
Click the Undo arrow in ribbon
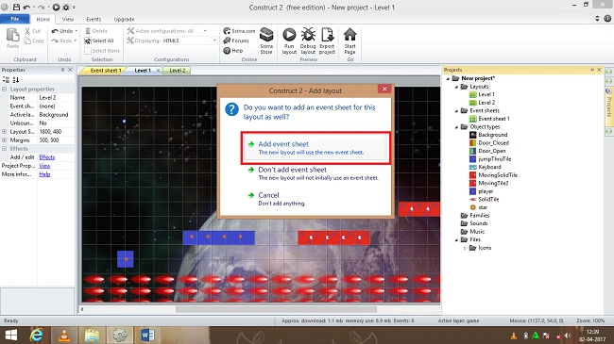tap(55, 31)
